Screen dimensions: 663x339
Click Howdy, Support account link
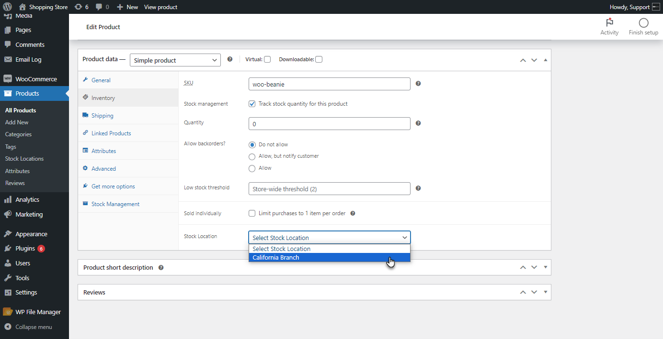(x=635, y=7)
